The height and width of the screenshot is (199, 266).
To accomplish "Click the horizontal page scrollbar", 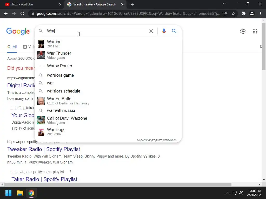I will 118,184.
